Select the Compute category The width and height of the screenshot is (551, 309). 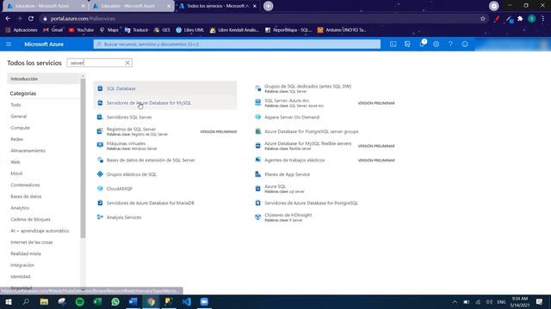pos(20,128)
